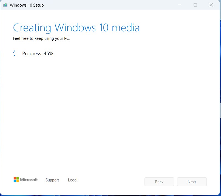Viewport: 221px width, 196px height.
Task: Open the Legal link
Action: click(x=73, y=180)
